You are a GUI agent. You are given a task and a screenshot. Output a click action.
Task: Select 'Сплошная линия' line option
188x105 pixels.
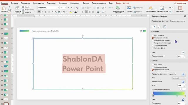pos(153,67)
